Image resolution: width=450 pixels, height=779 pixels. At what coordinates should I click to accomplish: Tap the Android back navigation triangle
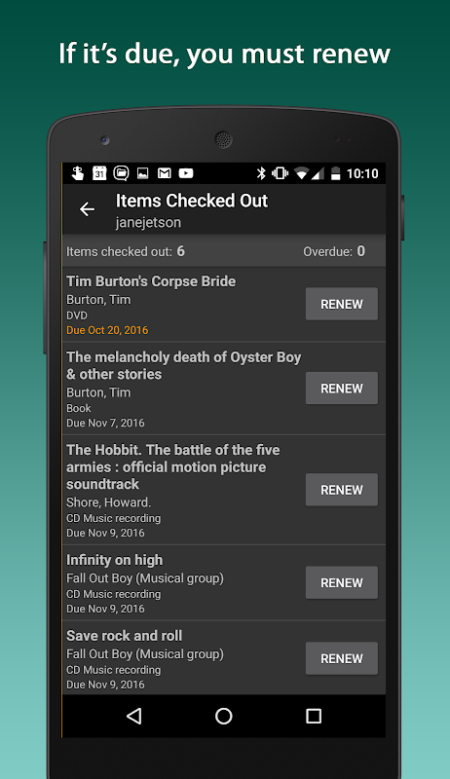133,716
